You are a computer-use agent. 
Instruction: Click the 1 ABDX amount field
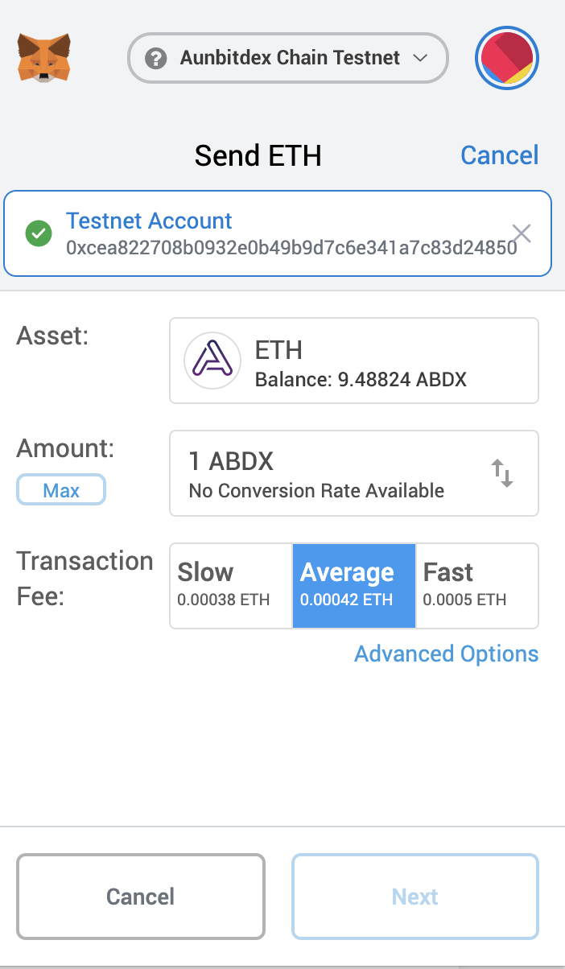[322, 473]
